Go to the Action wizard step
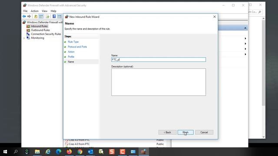The height and width of the screenshot is (156, 278). tap(71, 52)
